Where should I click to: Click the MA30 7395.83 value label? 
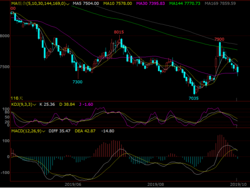click(150, 3)
